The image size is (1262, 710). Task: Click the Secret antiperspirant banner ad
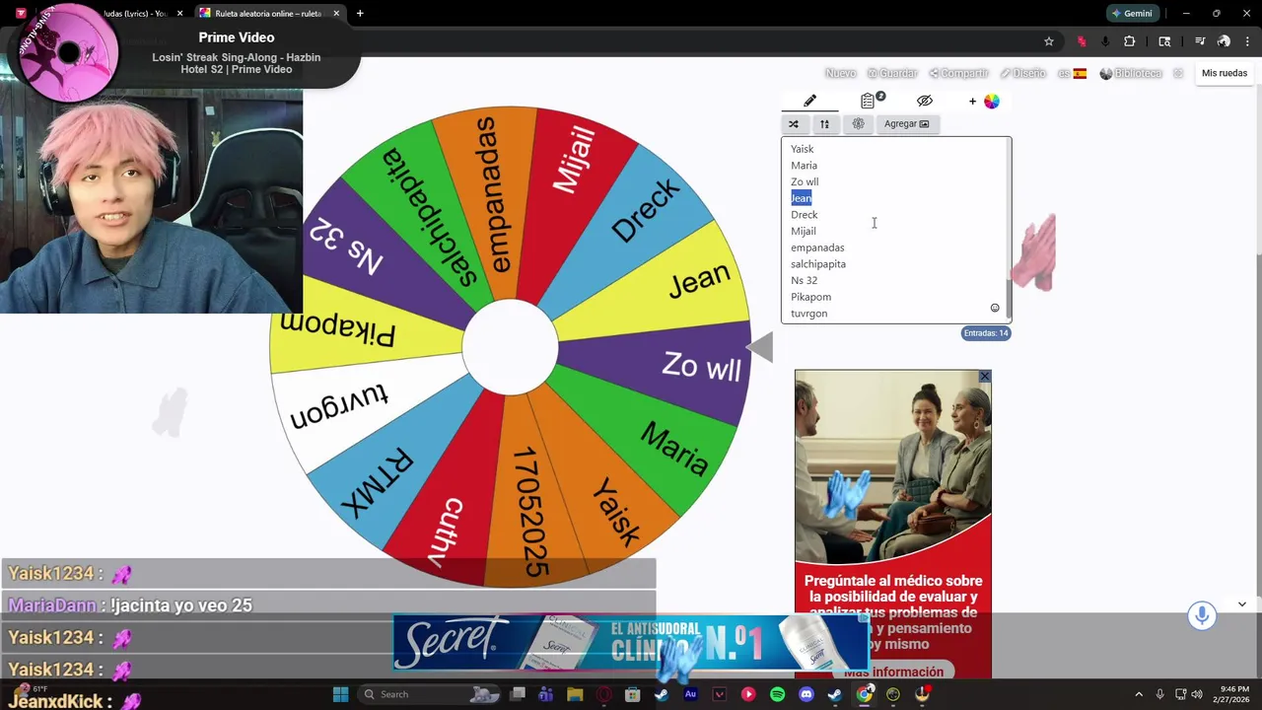[631, 642]
